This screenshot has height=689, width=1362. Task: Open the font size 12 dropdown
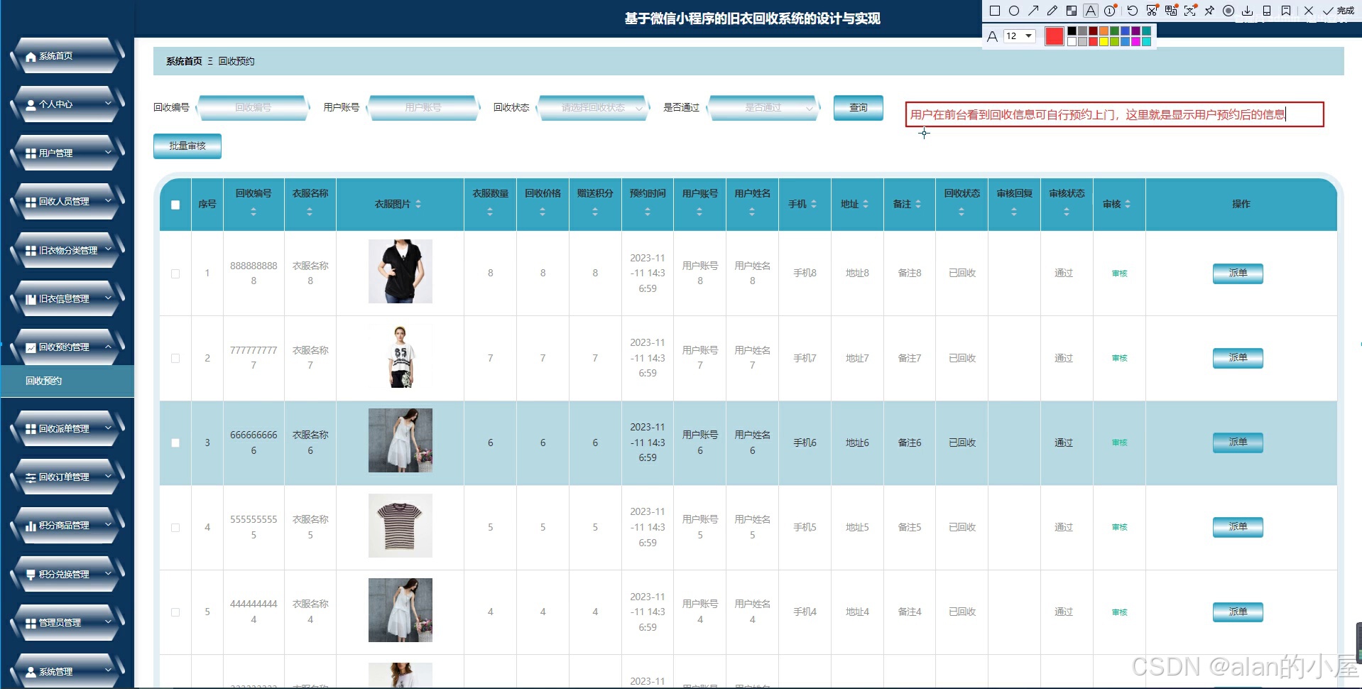pyautogui.click(x=1020, y=36)
